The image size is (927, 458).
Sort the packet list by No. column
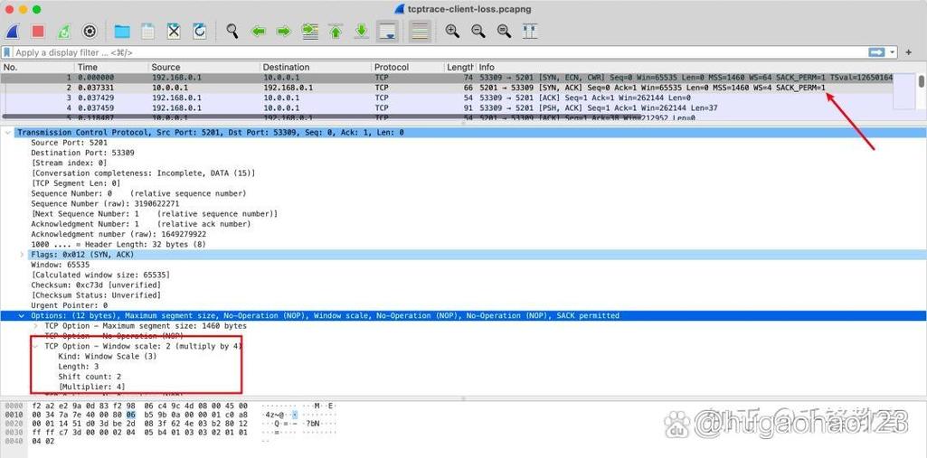pos(38,67)
